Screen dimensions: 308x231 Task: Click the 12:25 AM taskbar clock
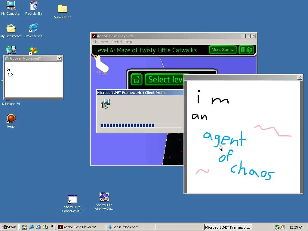296,227
